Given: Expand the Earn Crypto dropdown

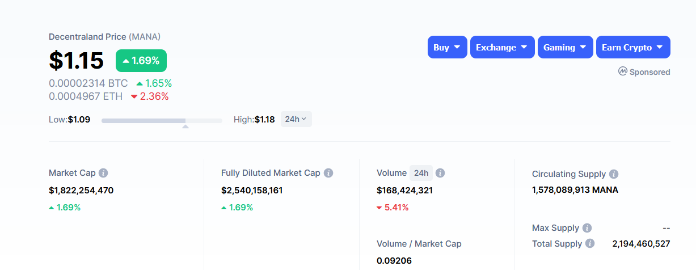Looking at the screenshot, I should click(x=633, y=47).
